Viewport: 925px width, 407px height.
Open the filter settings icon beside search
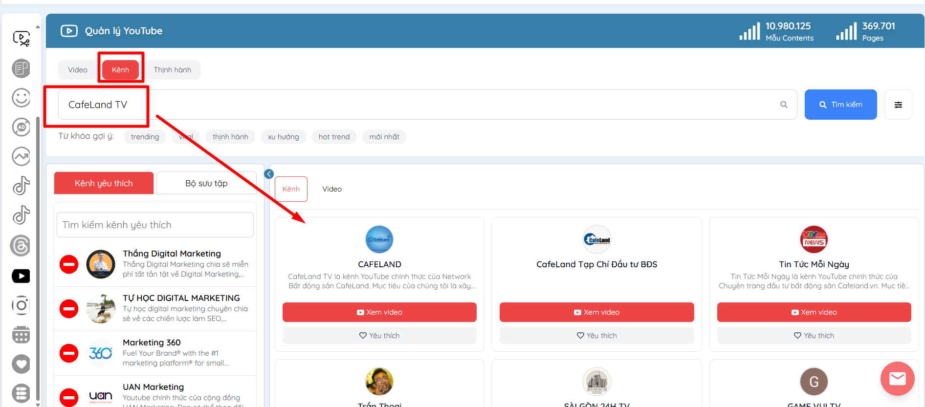(x=898, y=105)
